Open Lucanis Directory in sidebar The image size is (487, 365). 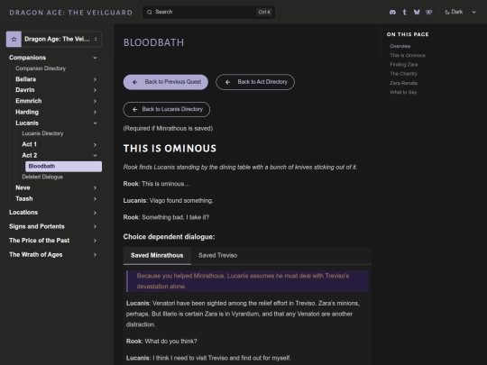(42, 133)
